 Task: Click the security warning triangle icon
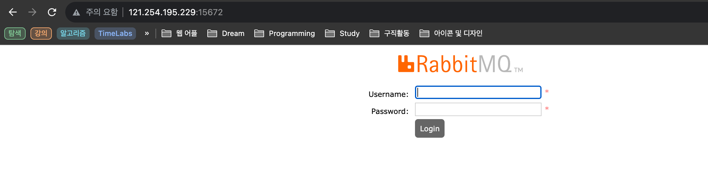coord(76,12)
